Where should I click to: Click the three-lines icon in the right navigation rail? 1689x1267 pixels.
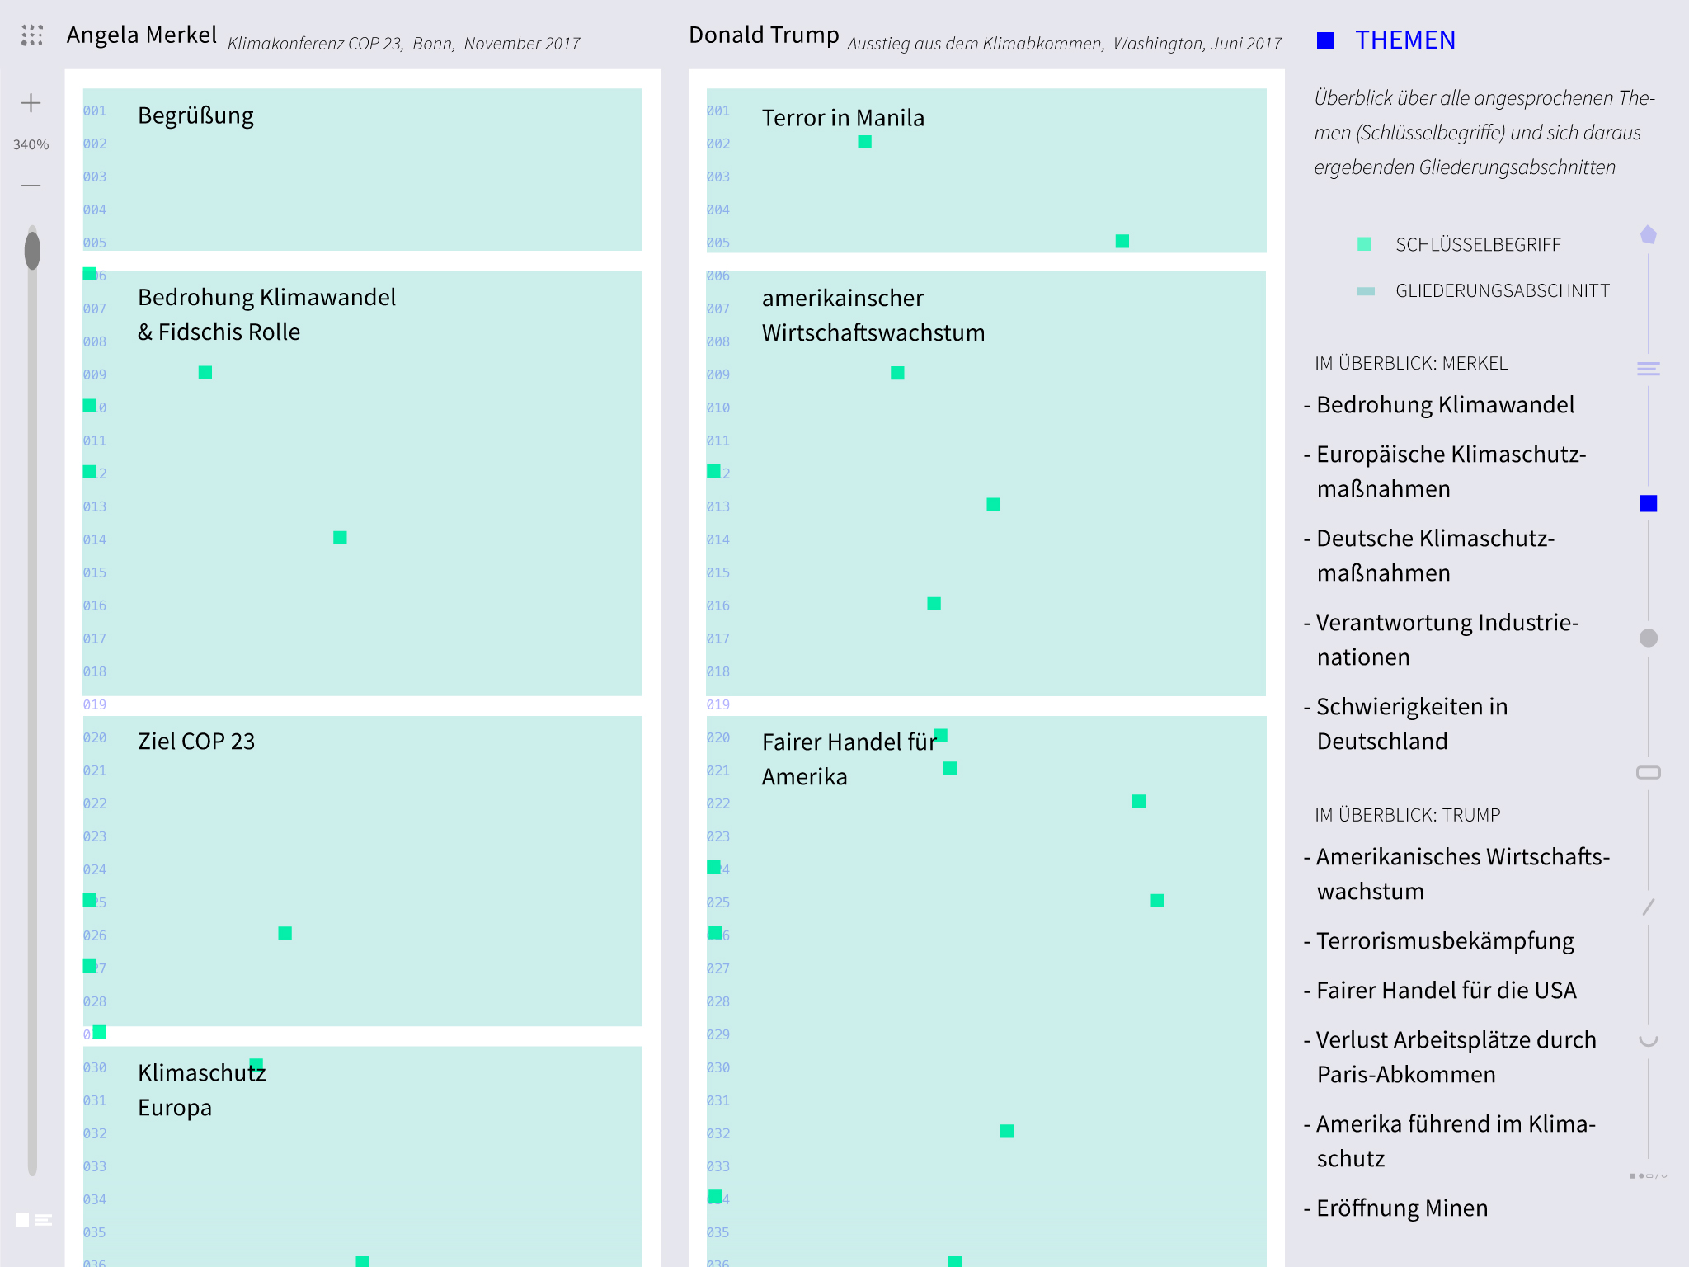1649,369
